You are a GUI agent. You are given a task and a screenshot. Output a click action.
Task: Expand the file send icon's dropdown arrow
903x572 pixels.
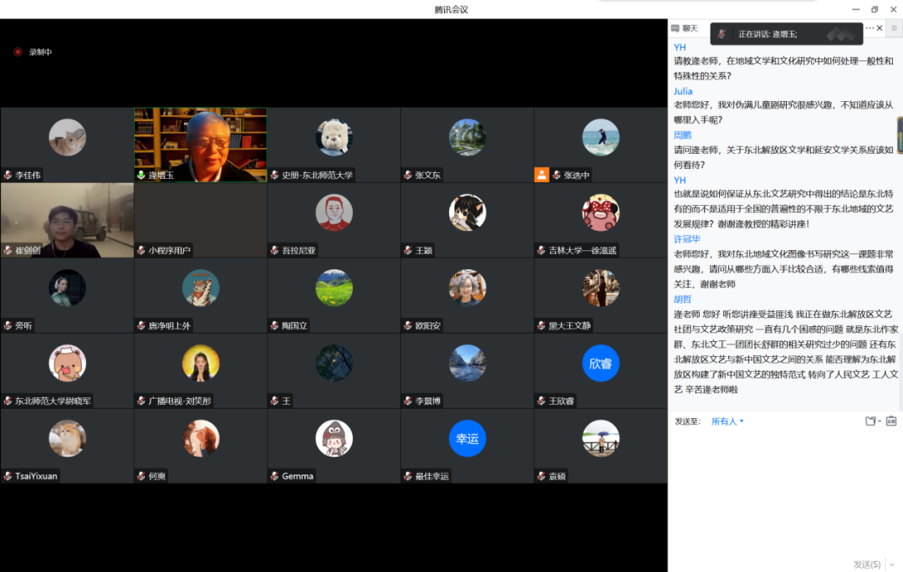point(880,421)
